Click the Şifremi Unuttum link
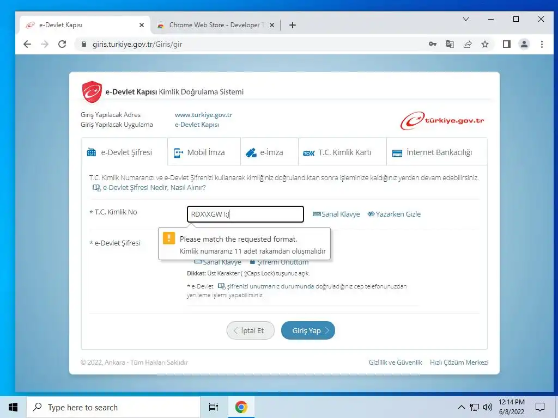558x418 pixels. coord(280,262)
